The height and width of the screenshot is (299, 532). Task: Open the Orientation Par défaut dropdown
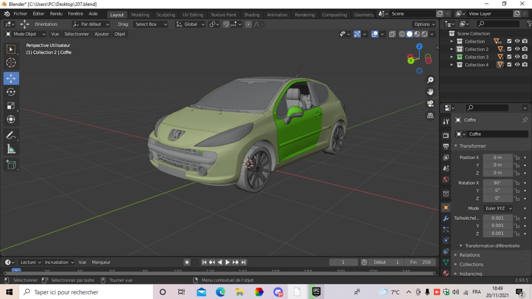click(91, 24)
